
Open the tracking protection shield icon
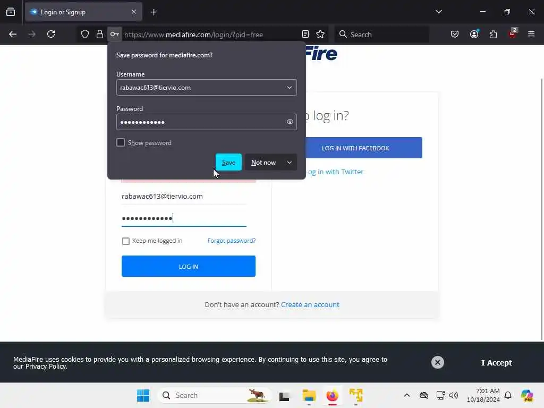coord(85,34)
